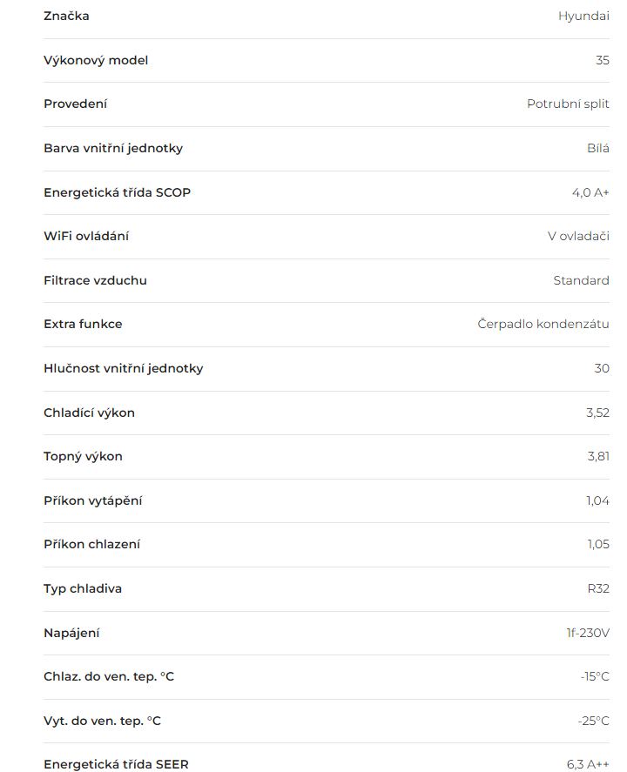Click Chladící výkon value 3,52
Screen dimensions: 627x772
tap(597, 413)
